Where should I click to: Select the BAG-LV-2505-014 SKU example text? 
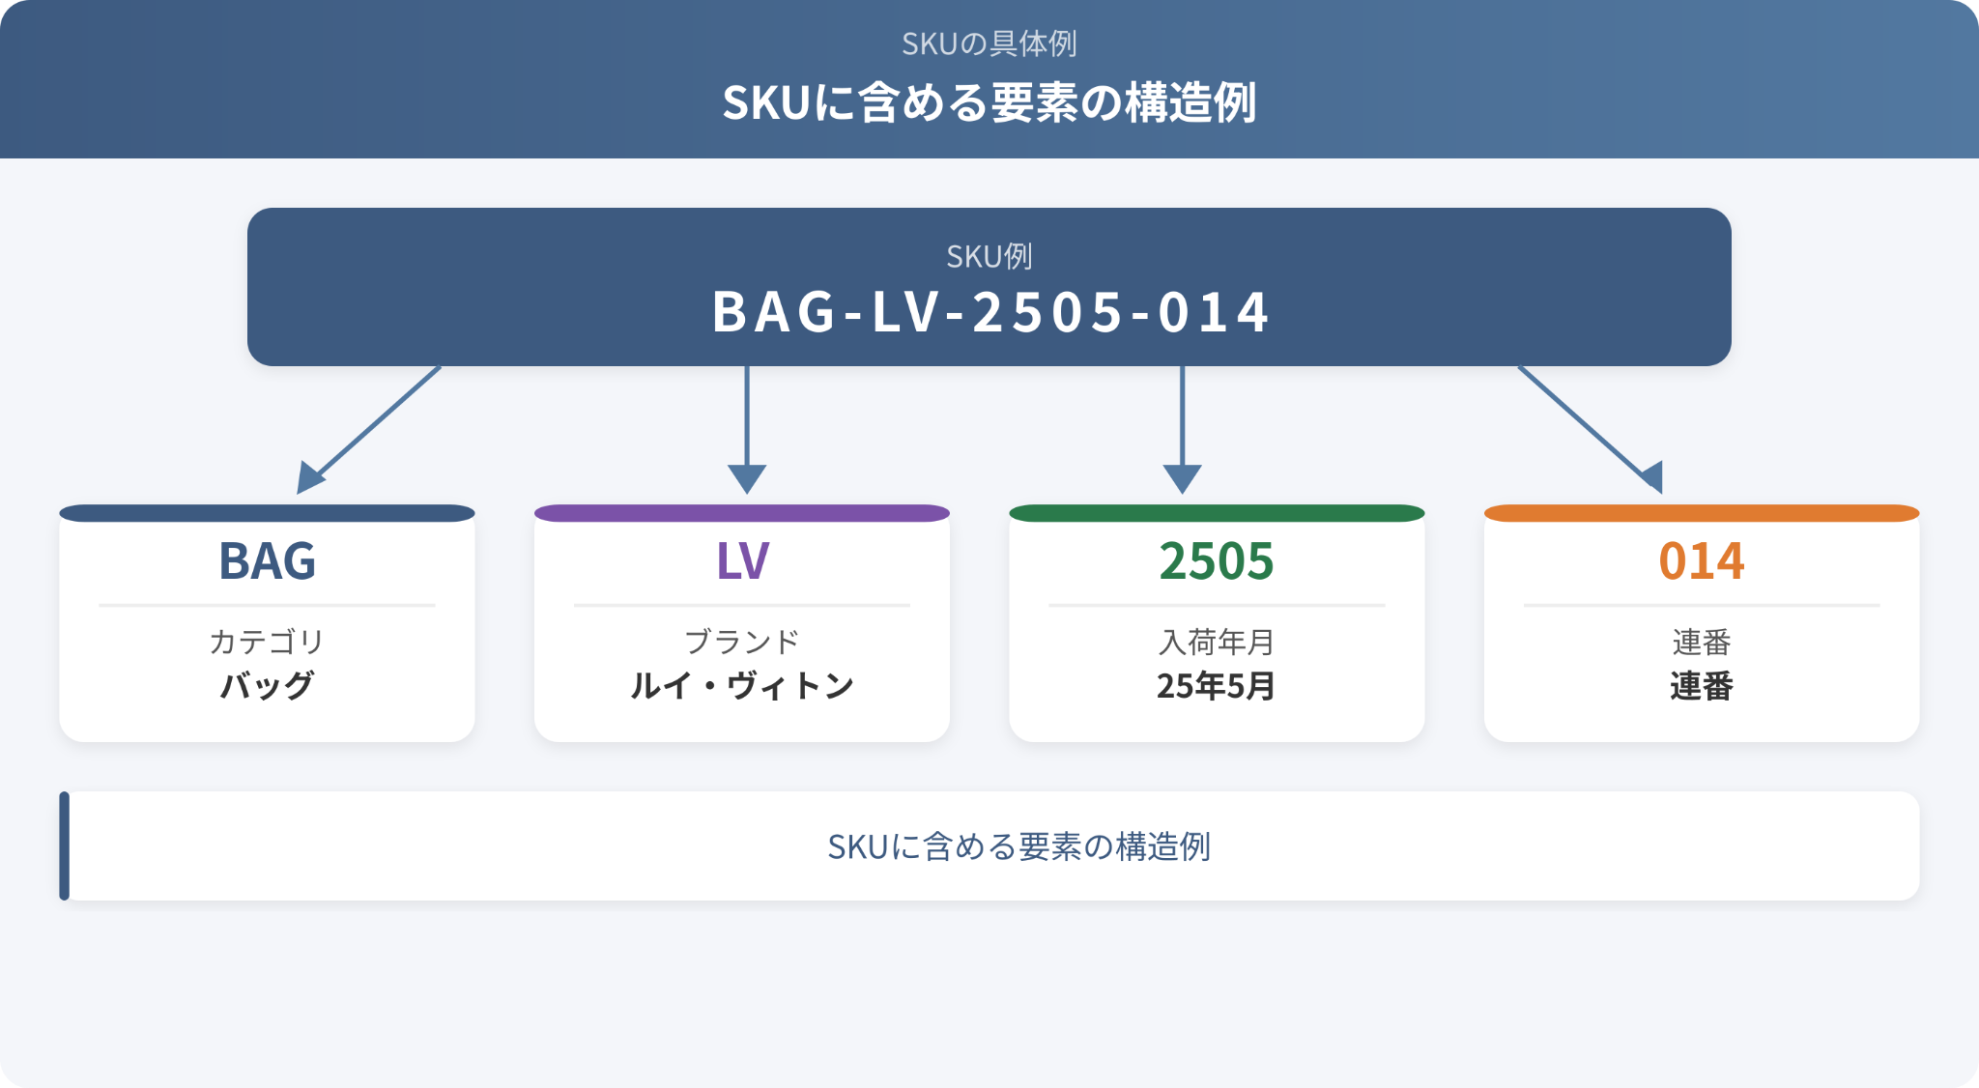[x=989, y=312]
